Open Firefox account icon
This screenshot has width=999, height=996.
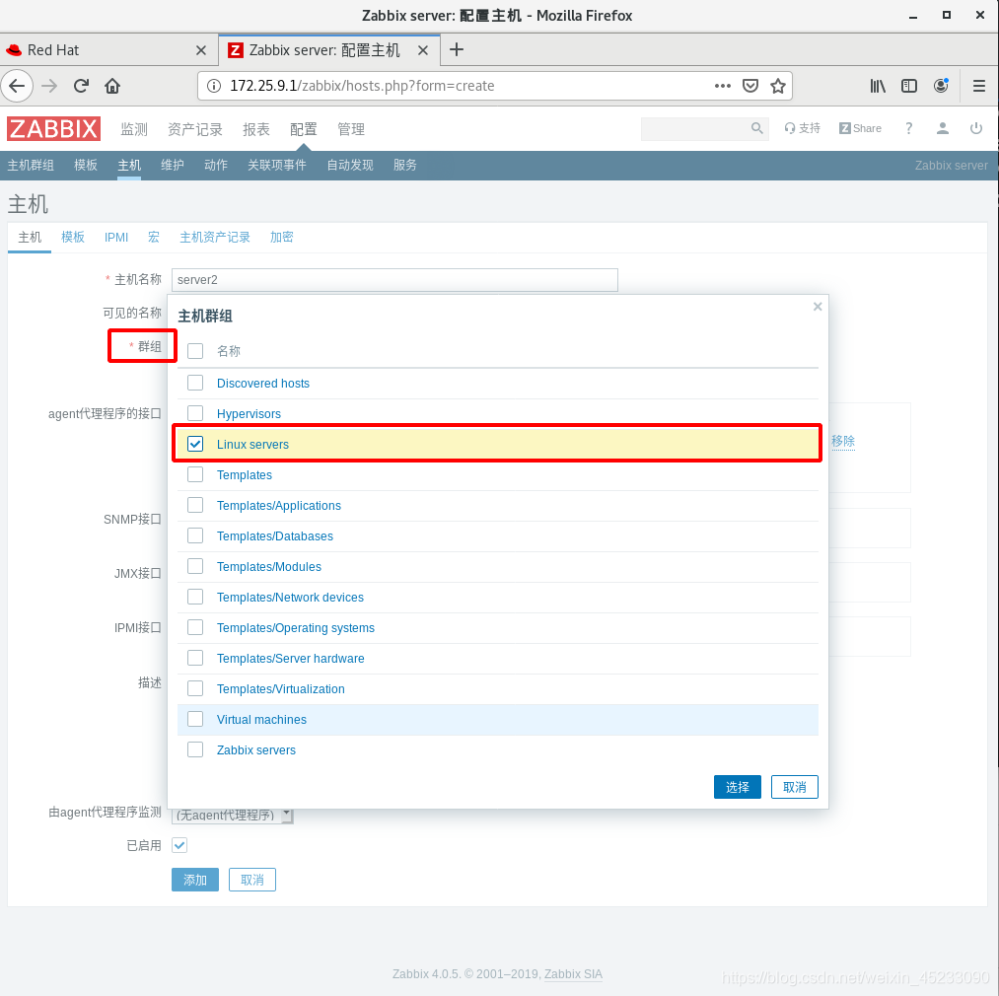[941, 86]
